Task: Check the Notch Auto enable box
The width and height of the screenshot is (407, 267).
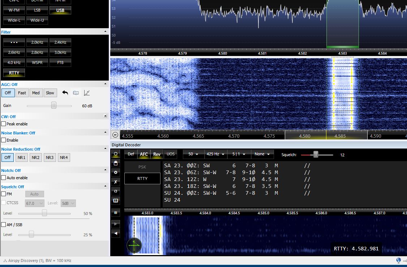Action: (4, 178)
